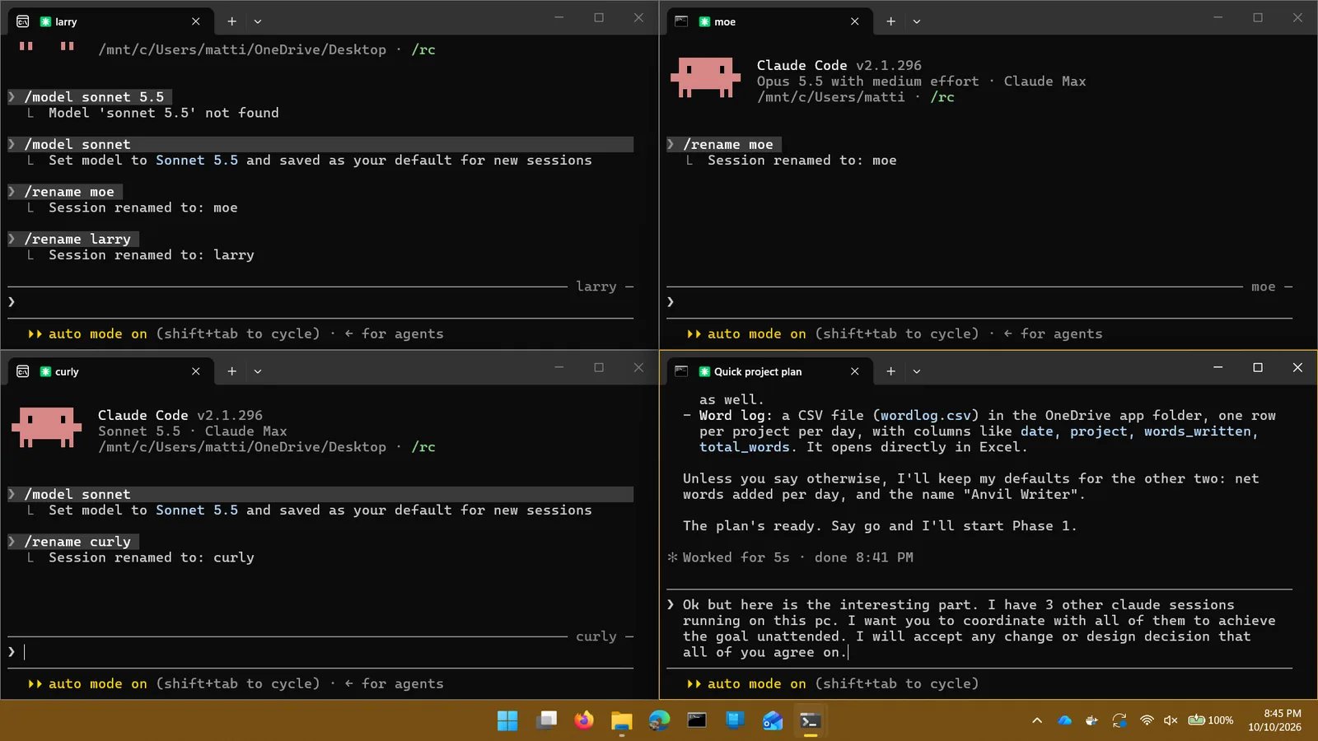This screenshot has width=1318, height=741.
Task: Open OneDrive tray icon
Action: point(1064,720)
